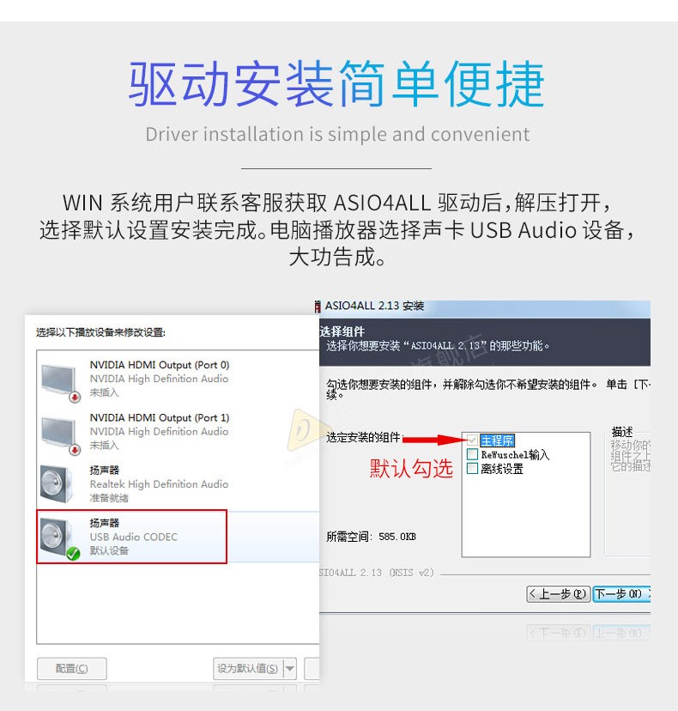678x711 pixels.
Task: Click the red unplugged arrow badge on Port 1
Action: pyautogui.click(x=75, y=450)
